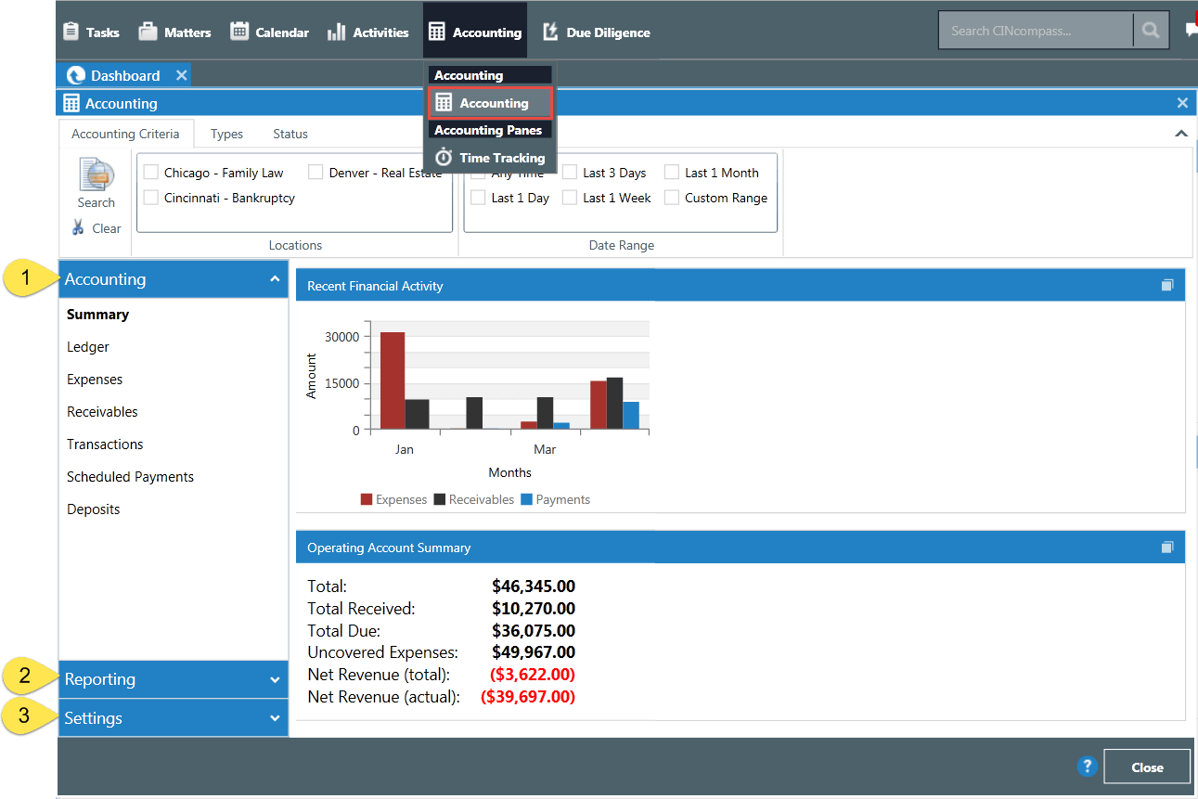Open the Transactions sidebar entry
Image resolution: width=1198 pixels, height=799 pixels.
105,444
